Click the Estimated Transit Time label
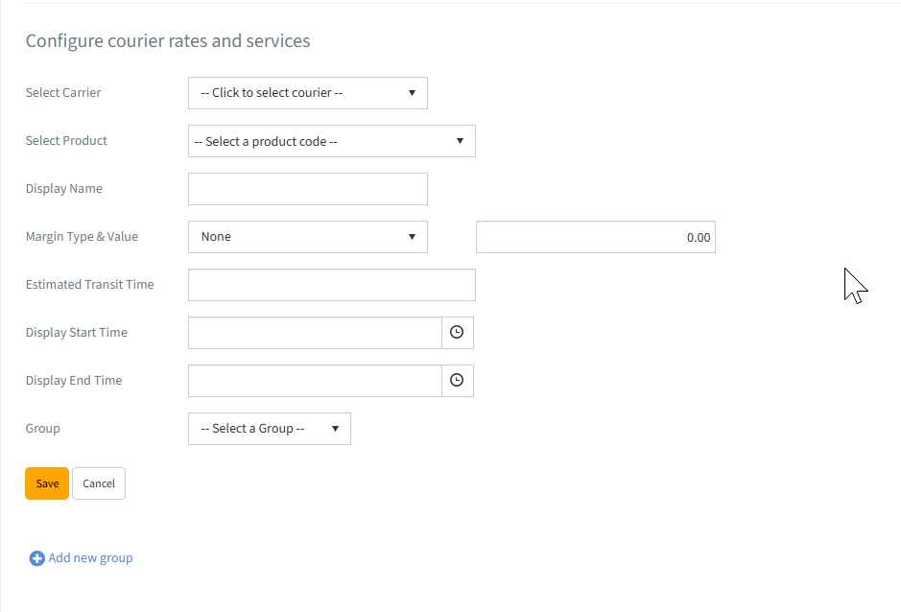The height and width of the screenshot is (612, 901). coord(89,285)
